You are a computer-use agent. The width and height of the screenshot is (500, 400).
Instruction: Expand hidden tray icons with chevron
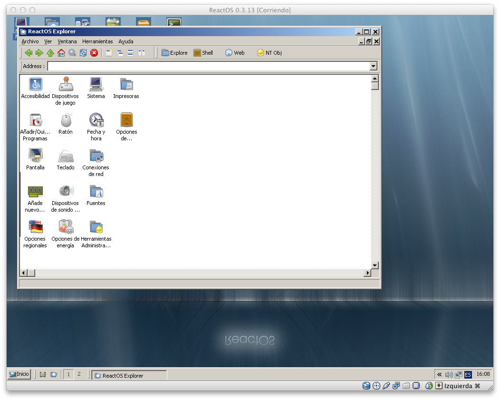coord(440,374)
